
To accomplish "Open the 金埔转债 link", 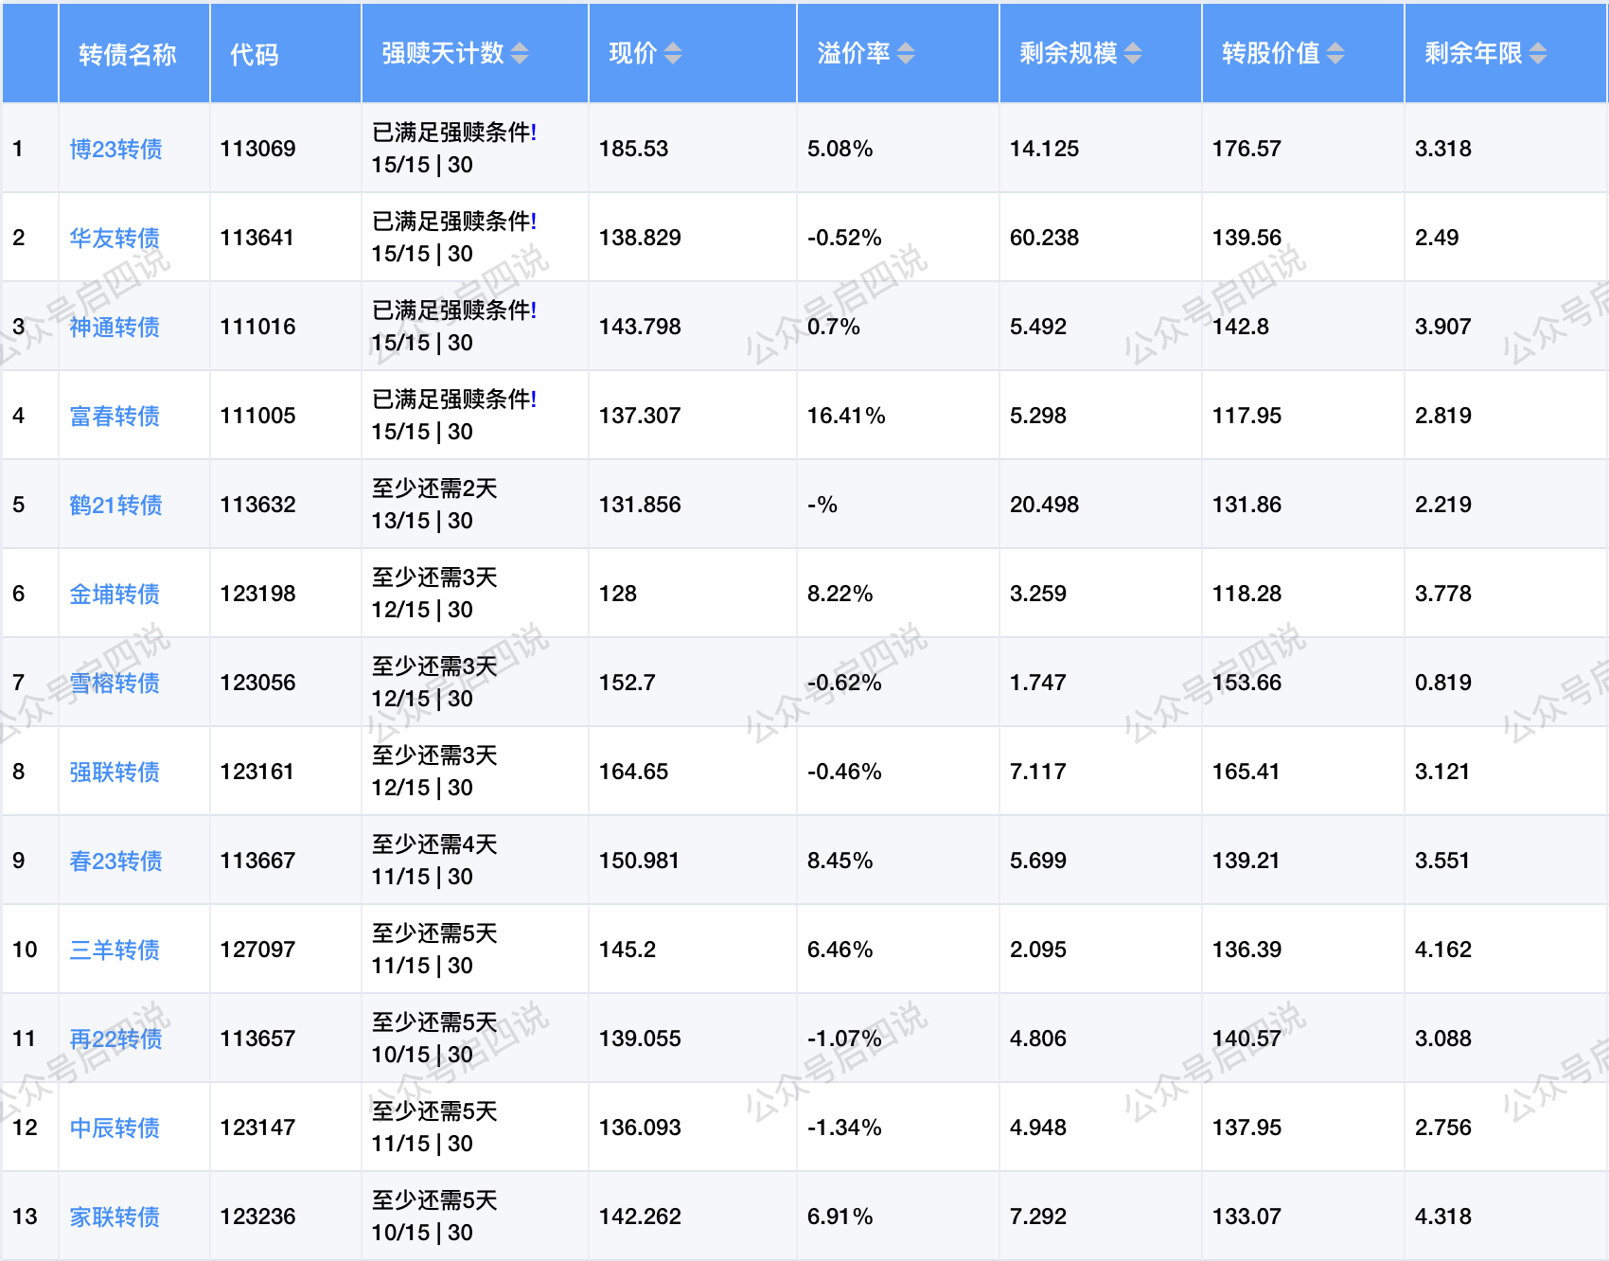I will (x=115, y=595).
